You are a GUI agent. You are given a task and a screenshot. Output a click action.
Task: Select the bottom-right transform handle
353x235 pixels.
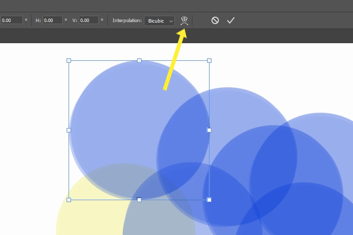click(209, 200)
